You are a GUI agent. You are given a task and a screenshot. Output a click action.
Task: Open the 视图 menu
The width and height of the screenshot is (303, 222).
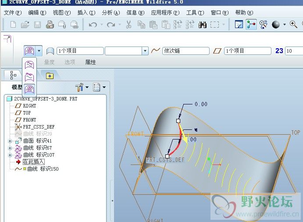62,13
